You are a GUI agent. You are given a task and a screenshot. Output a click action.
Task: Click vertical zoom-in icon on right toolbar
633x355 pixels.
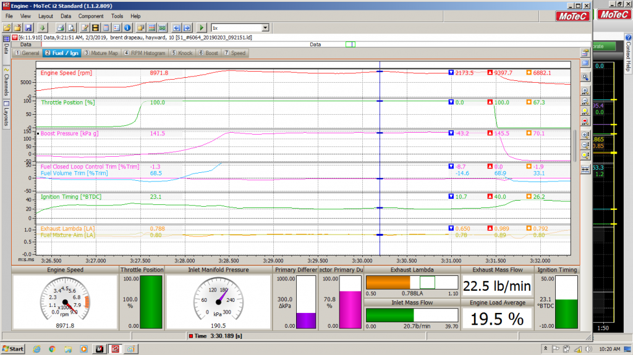click(585, 135)
